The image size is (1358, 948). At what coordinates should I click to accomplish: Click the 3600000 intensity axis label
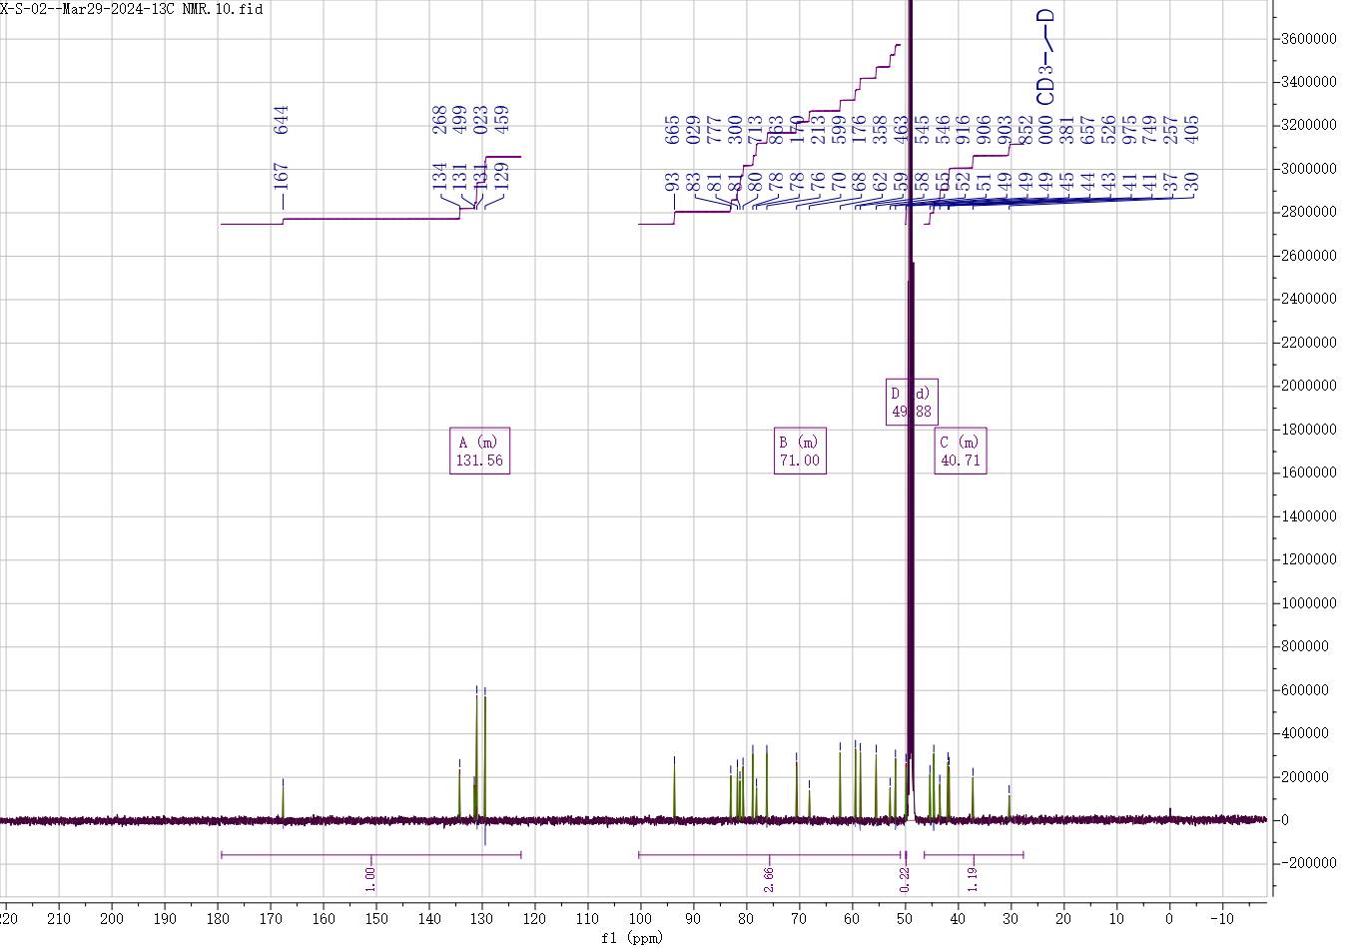1308,39
